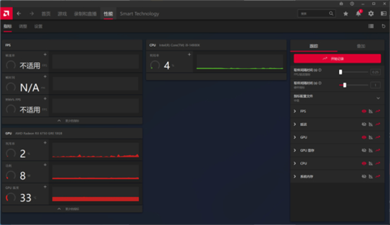Toggle the sidebar panel layout icon
Image resolution: width=390 pixels, height=225 pixels.
pos(383,14)
